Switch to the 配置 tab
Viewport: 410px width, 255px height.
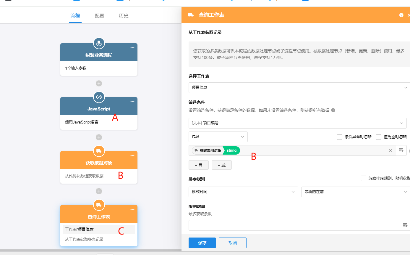[x=99, y=16]
